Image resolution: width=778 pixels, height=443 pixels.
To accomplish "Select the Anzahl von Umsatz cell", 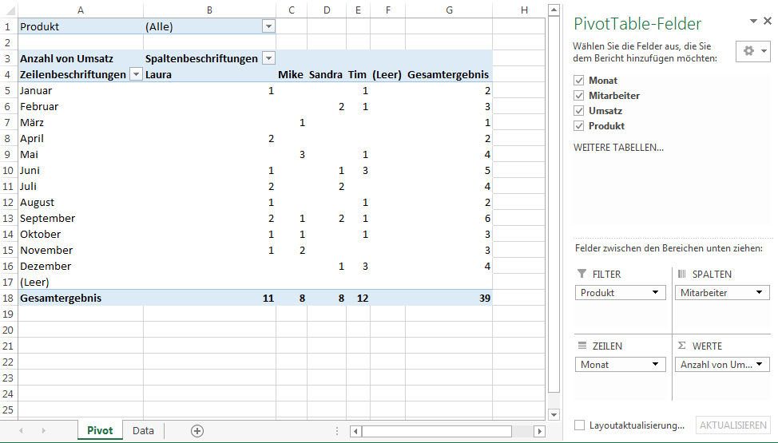I will click(x=81, y=58).
